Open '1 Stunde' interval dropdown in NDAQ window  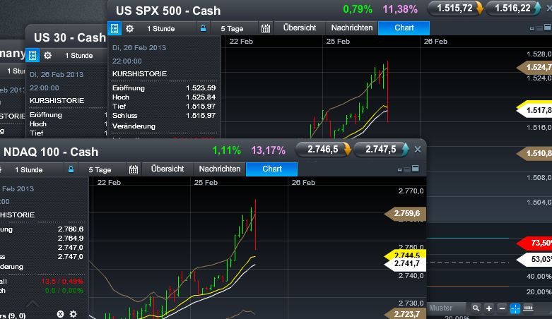pyautogui.click(x=29, y=170)
